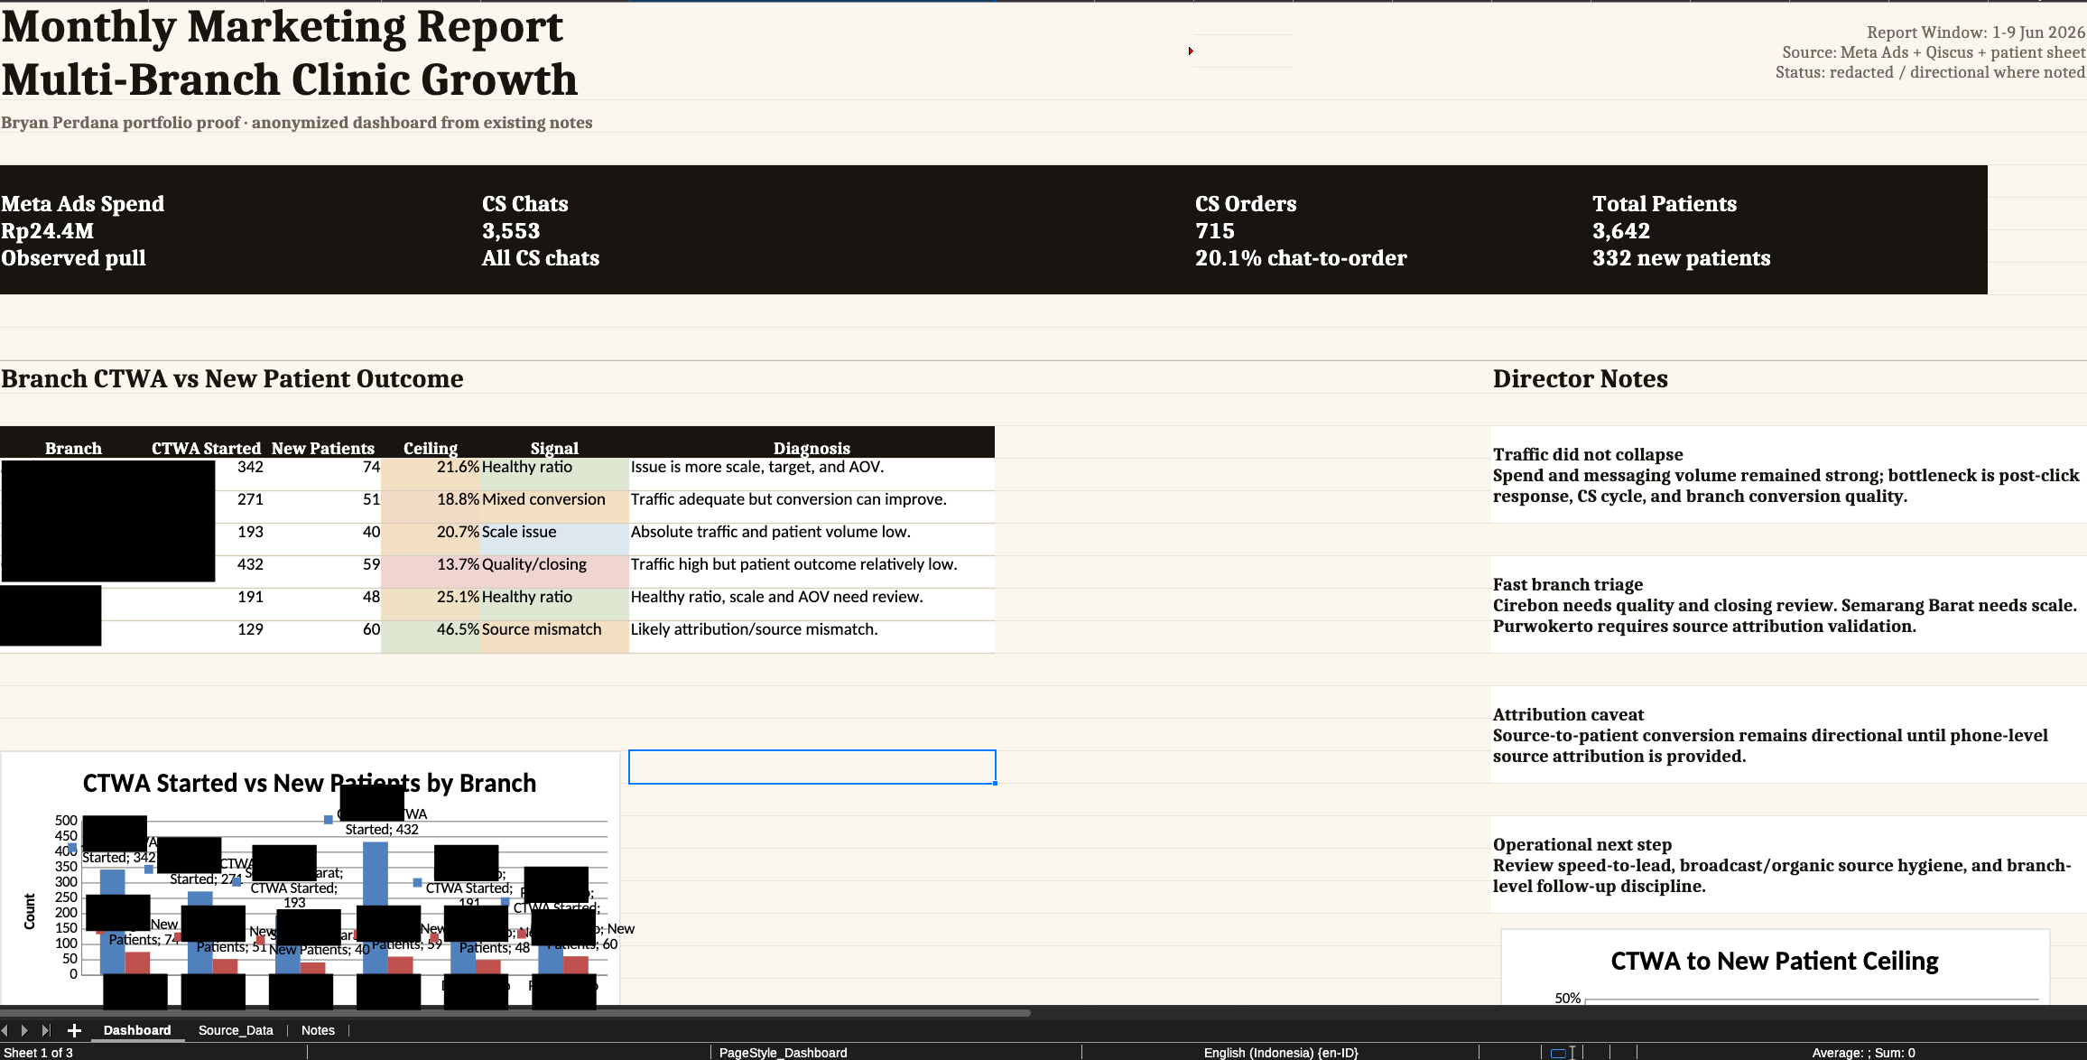Image resolution: width=2087 pixels, height=1060 pixels.
Task: Click the chart's 'Count' axis label
Action: click(30, 911)
